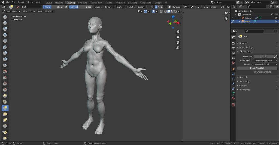279x145 pixels.
Task: Open the Stroke dropdown in header
Action: click(120, 7)
